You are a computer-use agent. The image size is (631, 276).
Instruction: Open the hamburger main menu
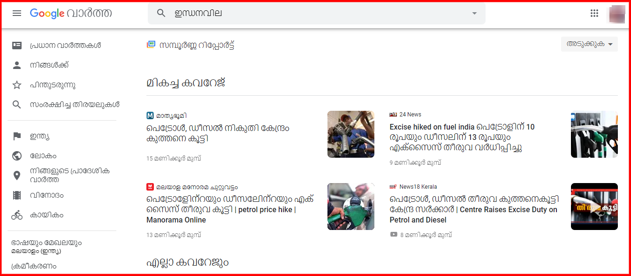click(17, 13)
